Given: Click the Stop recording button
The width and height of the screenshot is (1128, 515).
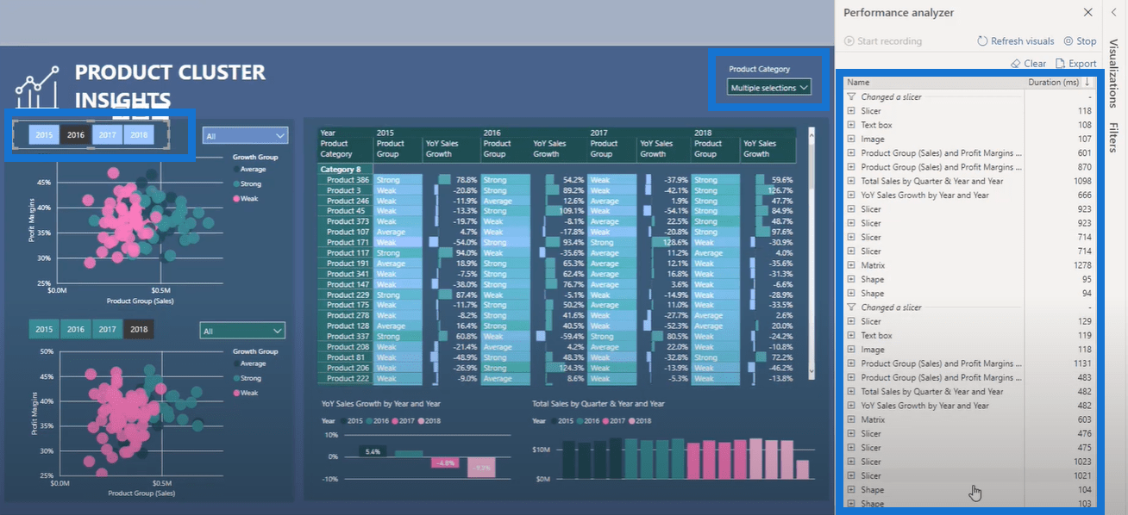Looking at the screenshot, I should point(1081,40).
